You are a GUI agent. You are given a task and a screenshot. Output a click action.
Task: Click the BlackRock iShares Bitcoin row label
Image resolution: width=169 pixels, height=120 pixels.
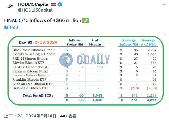34,50
